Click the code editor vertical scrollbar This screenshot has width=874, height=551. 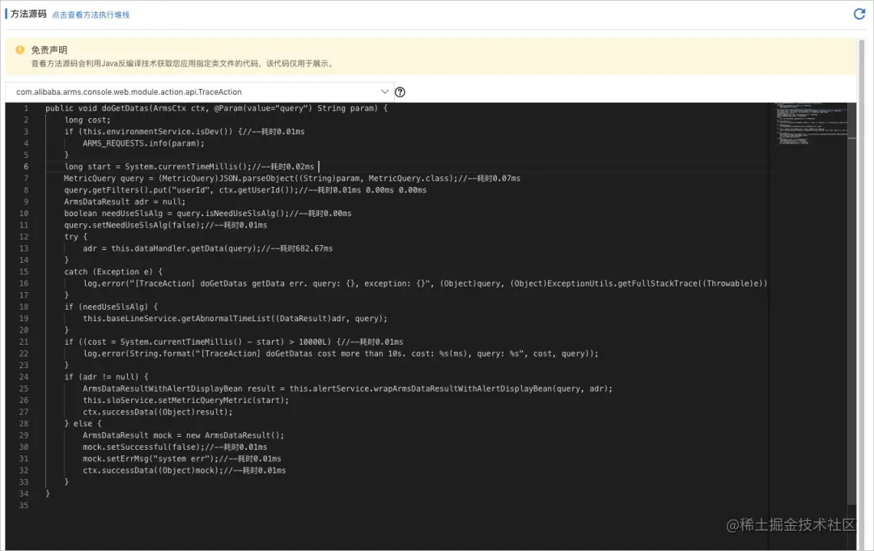coord(851,303)
